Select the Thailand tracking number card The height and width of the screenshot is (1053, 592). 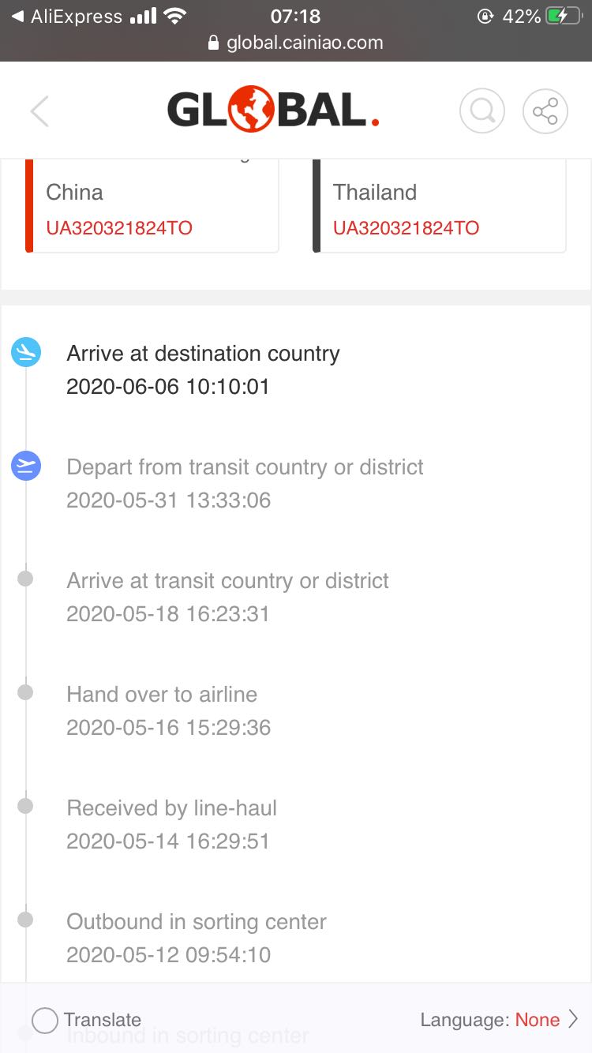439,207
